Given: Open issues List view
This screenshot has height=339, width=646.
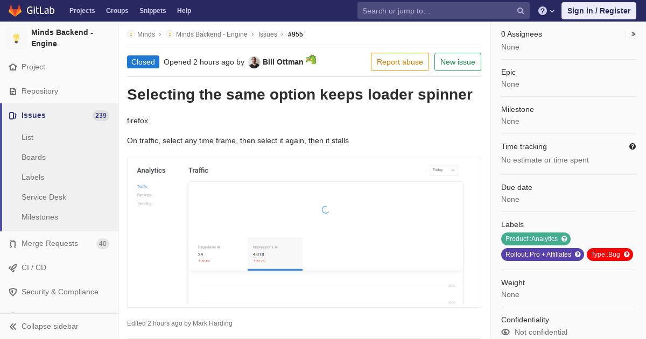Looking at the screenshot, I should pos(27,137).
